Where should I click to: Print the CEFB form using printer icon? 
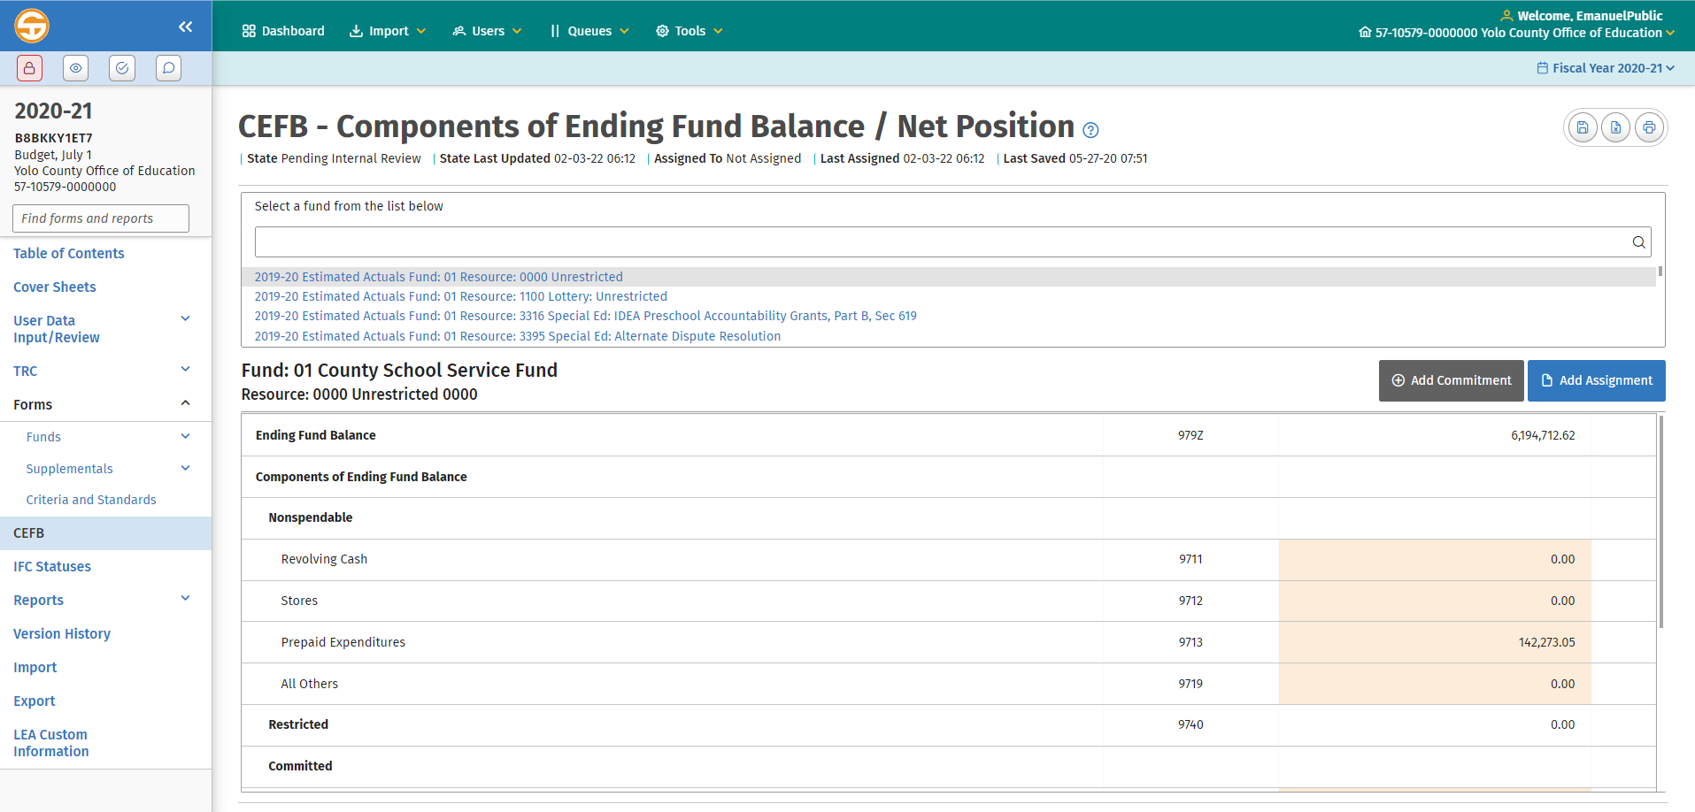(1649, 126)
